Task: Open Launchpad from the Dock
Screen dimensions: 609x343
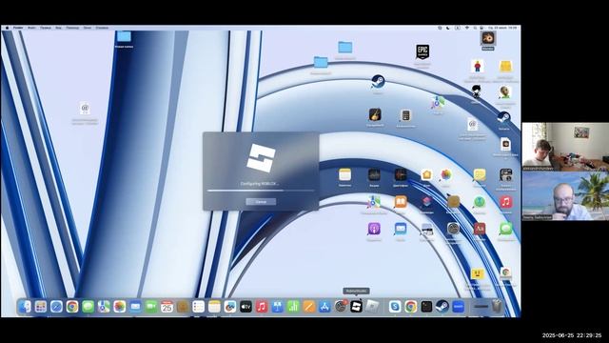Action: pyautogui.click(x=40, y=307)
